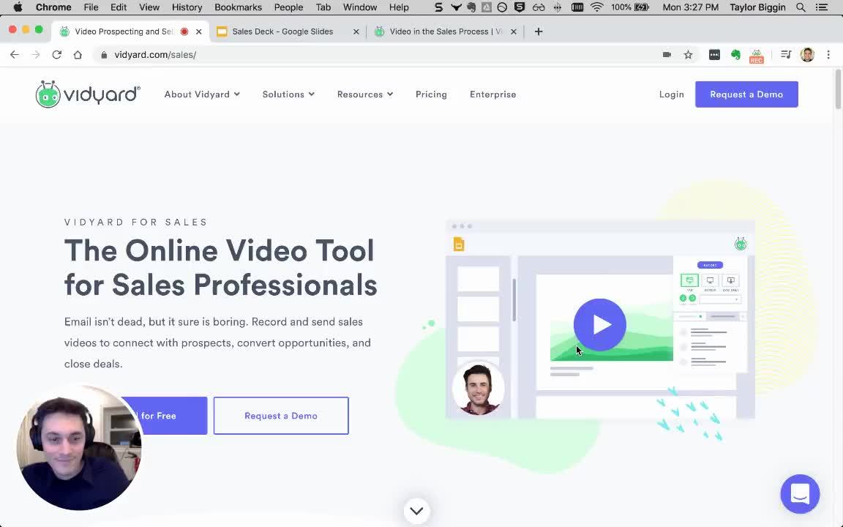The width and height of the screenshot is (843, 527).
Task: Open the Apple menu
Action: (18, 7)
